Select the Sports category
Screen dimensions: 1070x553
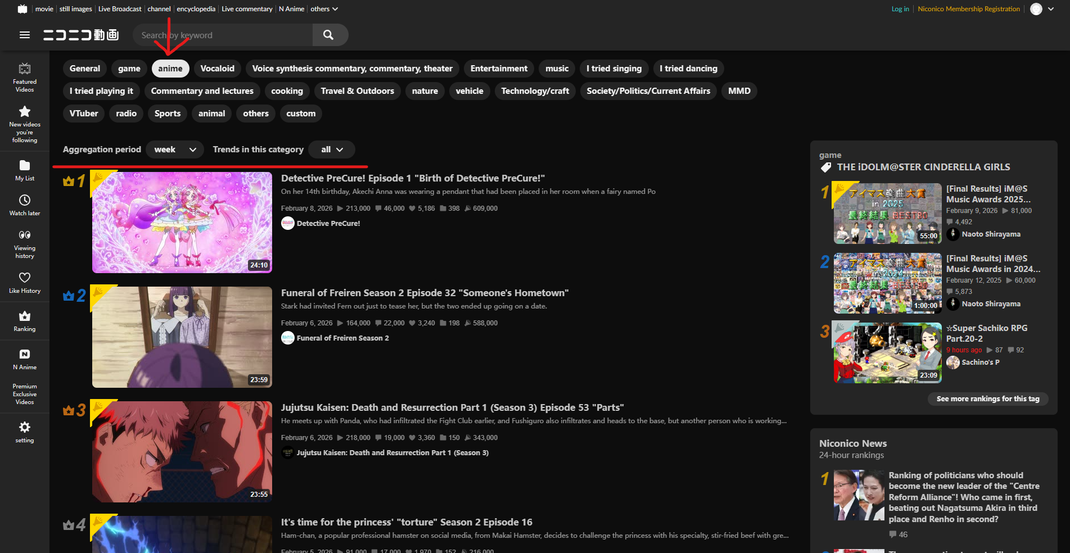(x=168, y=114)
